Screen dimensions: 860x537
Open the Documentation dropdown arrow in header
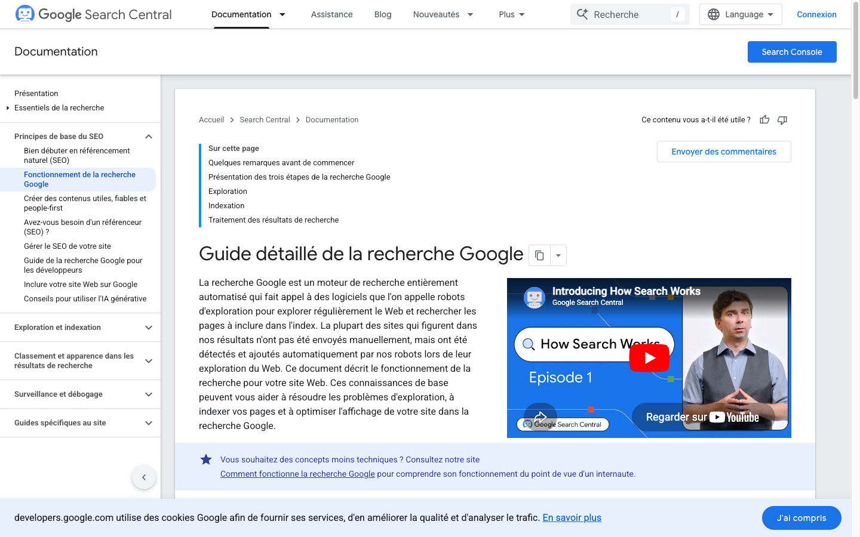coord(282,14)
